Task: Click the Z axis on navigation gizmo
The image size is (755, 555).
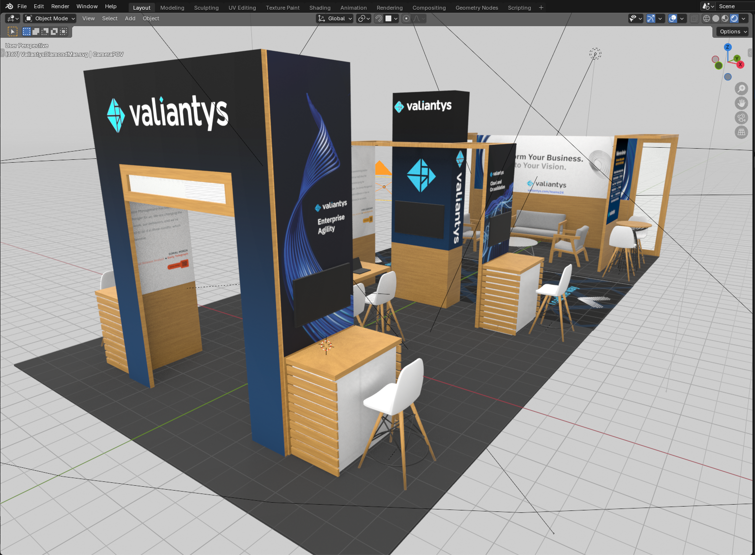Action: coord(727,47)
